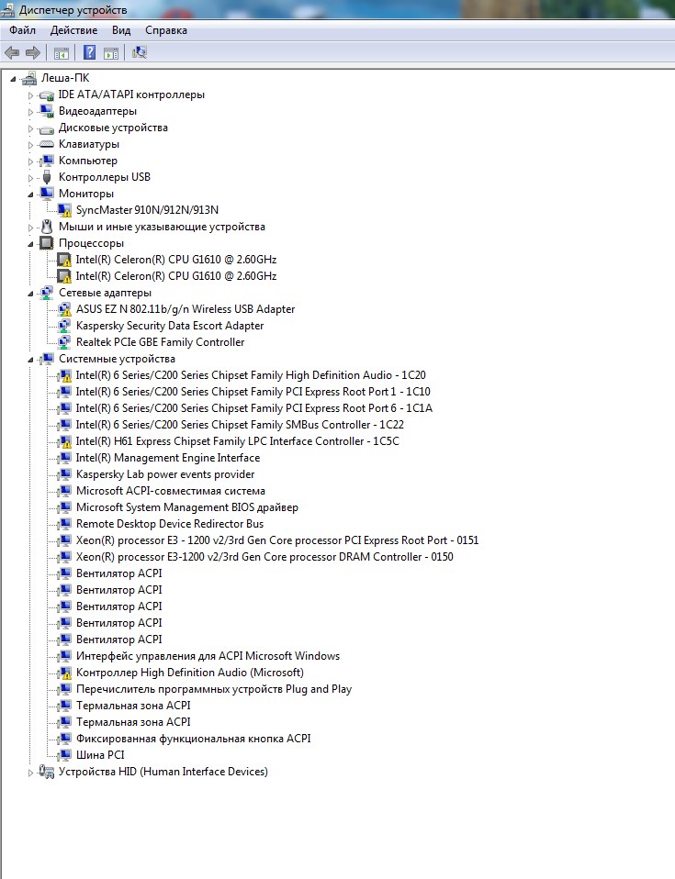This screenshot has width=675, height=879.
Task: Open Help via the blue question mark icon
Action: tap(89, 52)
